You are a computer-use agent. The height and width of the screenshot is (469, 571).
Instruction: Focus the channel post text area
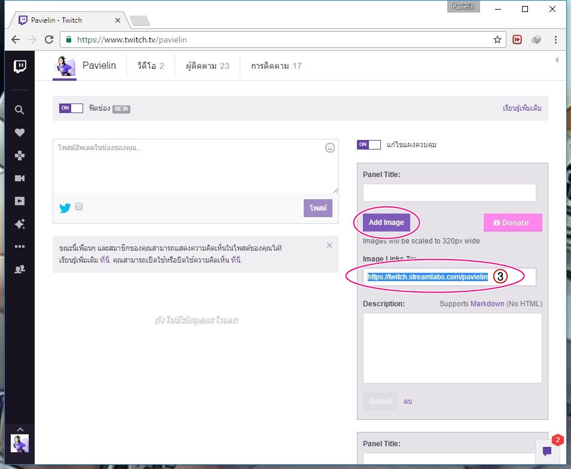tap(196, 166)
